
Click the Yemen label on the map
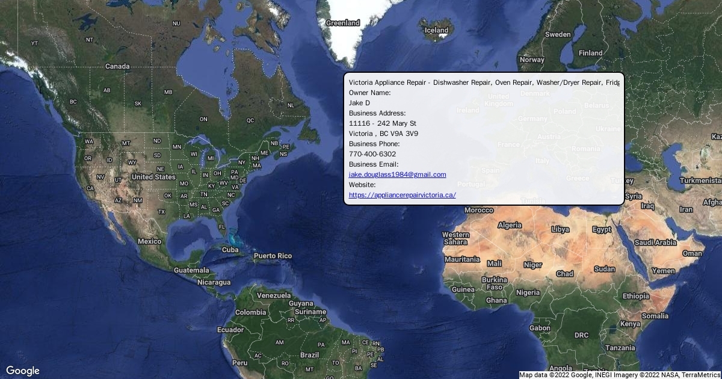(663, 271)
